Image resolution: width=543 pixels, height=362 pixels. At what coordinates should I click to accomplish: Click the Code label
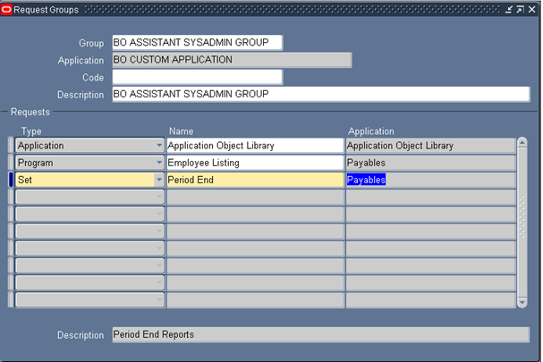93,78
